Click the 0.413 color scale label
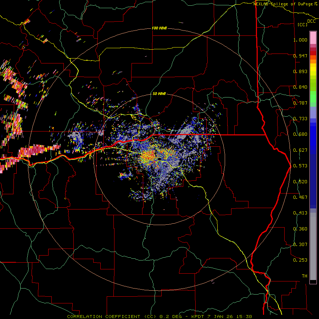Screen dimensions: 319x319 click(x=300, y=213)
